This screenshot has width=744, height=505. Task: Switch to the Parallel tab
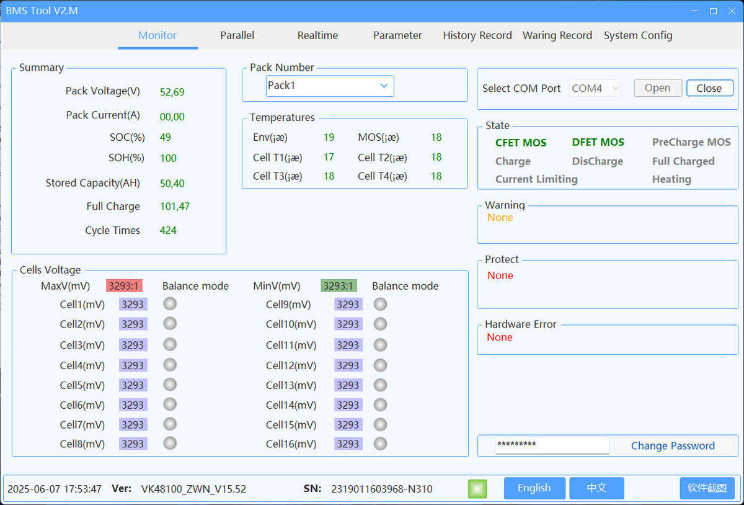click(237, 35)
